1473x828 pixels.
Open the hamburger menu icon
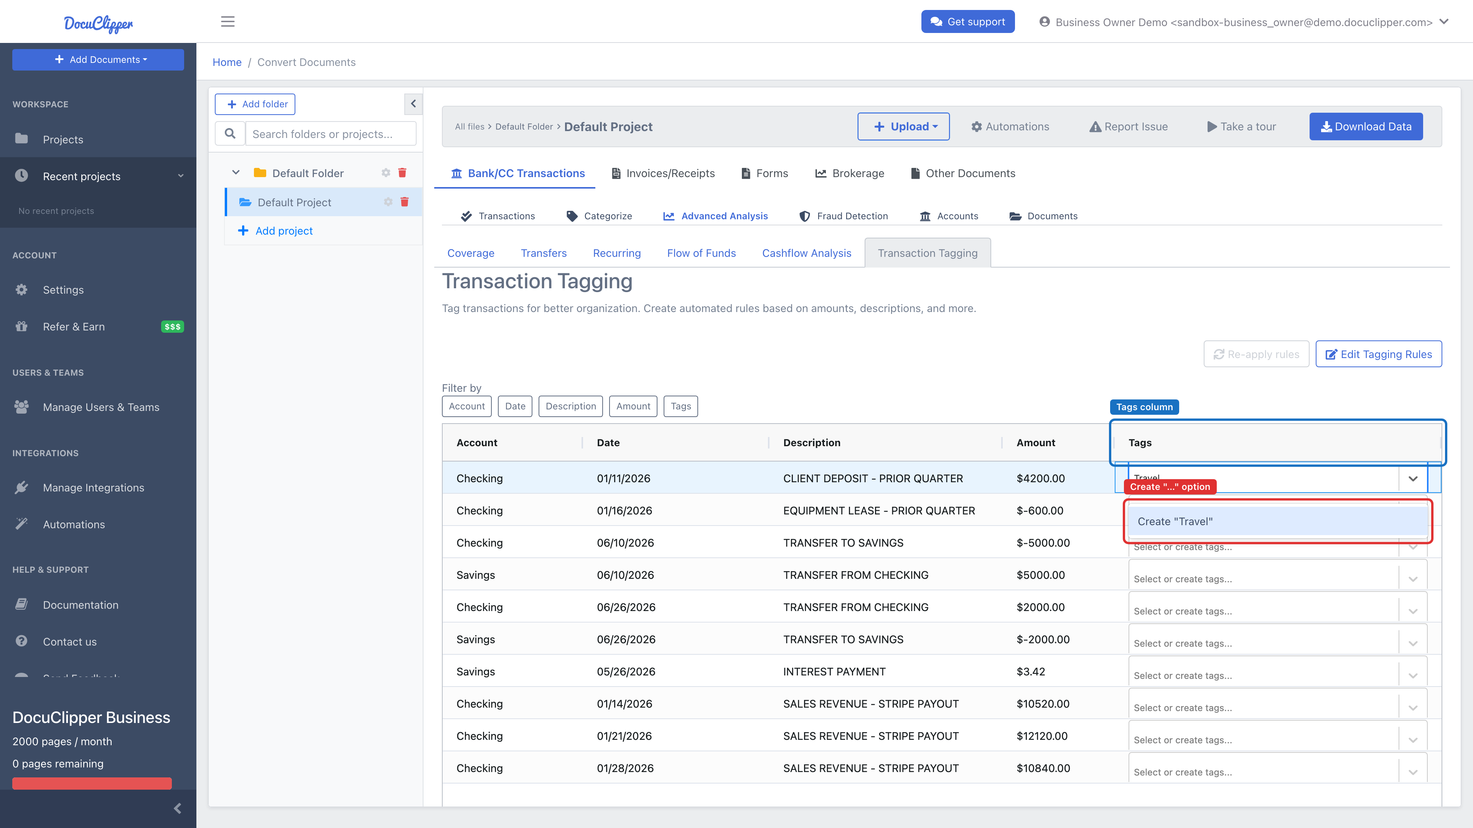227,22
